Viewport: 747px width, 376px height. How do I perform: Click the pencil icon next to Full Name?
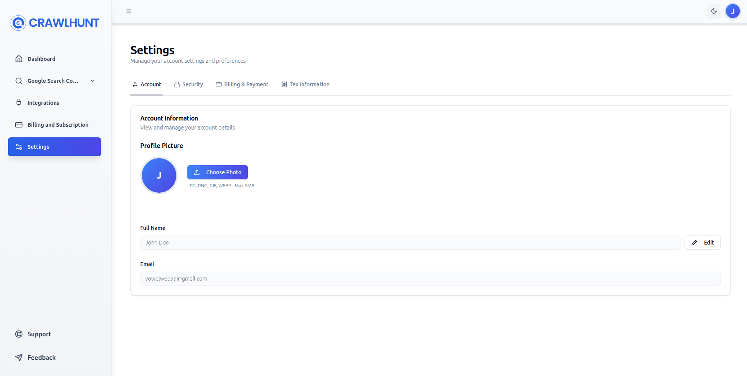(694, 243)
